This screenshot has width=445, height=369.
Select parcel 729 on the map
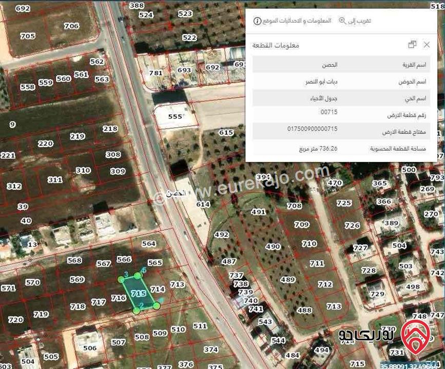coord(377,294)
